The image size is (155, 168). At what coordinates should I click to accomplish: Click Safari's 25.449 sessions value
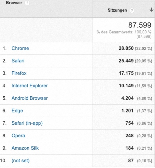click(x=126, y=61)
